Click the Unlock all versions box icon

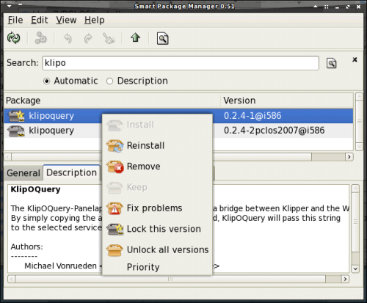point(115,250)
